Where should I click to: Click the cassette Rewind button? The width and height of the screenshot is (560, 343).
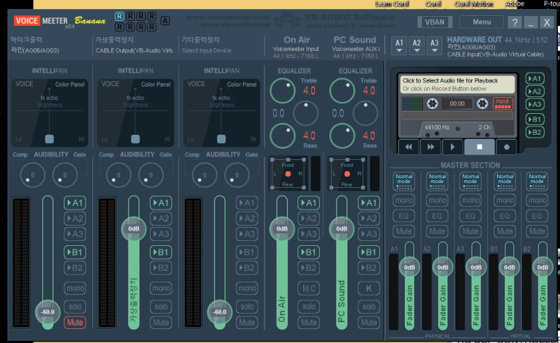tap(408, 147)
